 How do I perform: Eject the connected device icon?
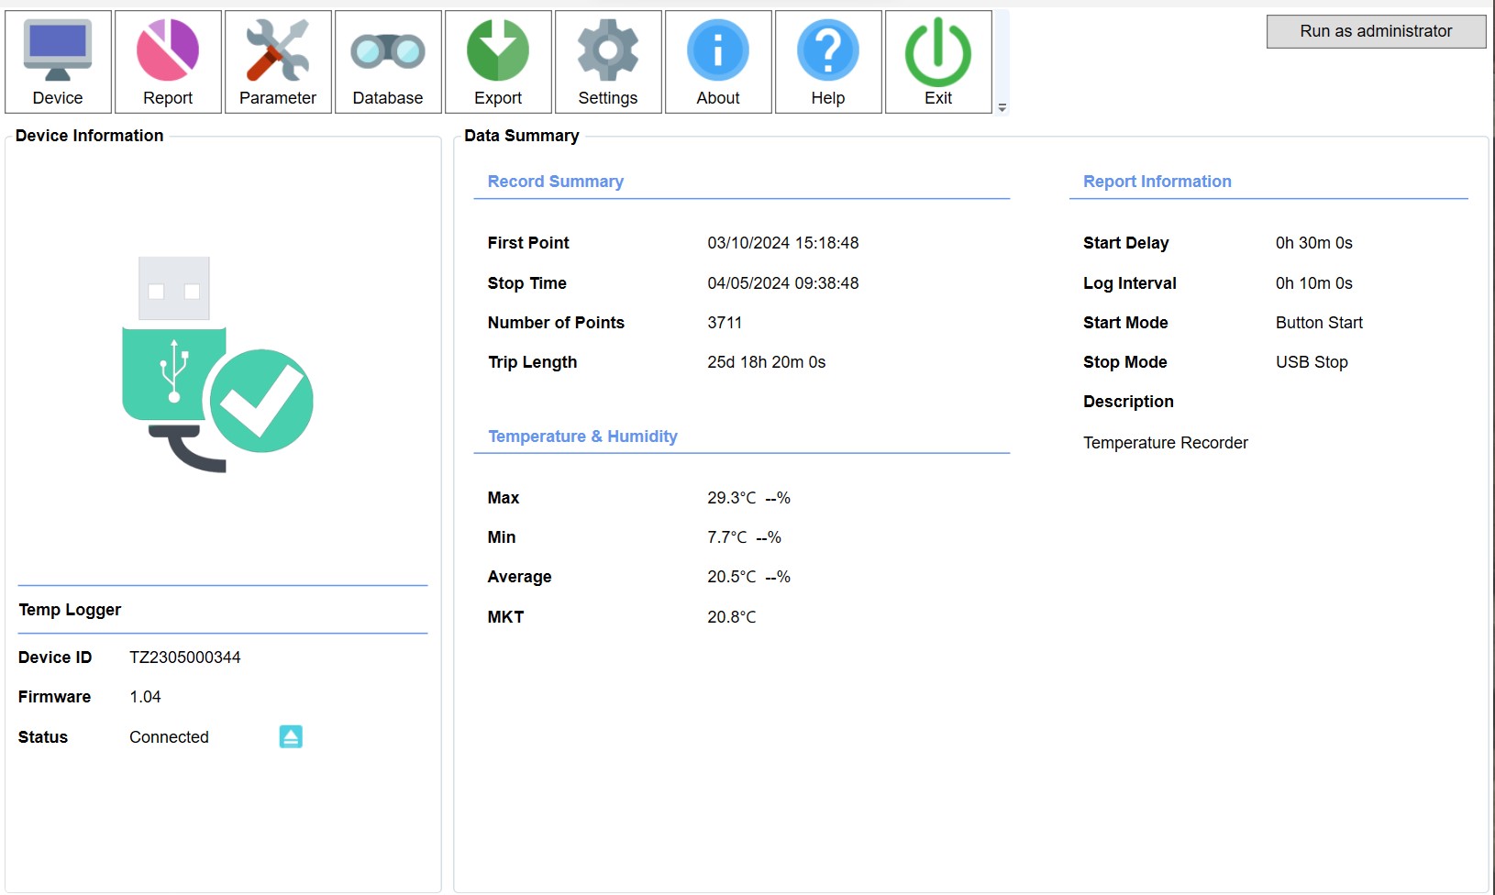coord(291,736)
